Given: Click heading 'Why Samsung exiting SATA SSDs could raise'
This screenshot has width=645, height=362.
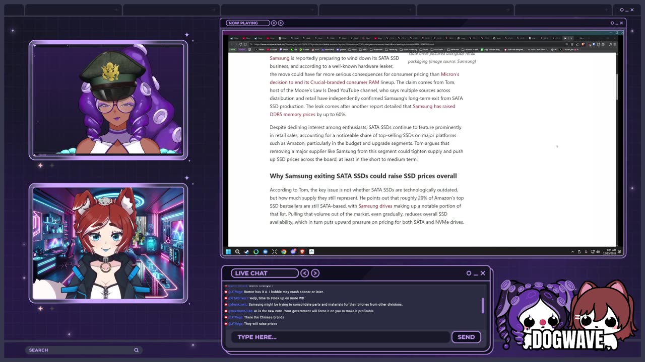Looking at the screenshot, I should [363, 176].
